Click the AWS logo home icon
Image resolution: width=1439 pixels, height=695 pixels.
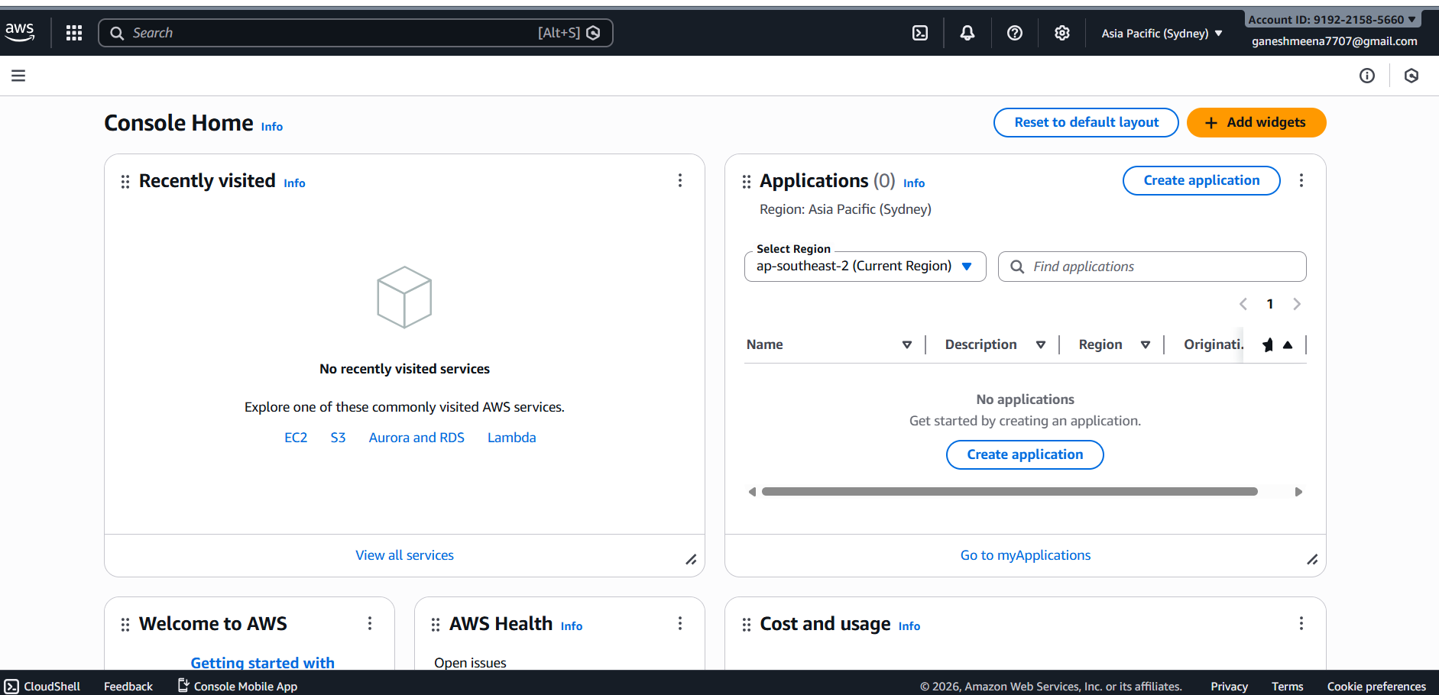[x=20, y=32]
